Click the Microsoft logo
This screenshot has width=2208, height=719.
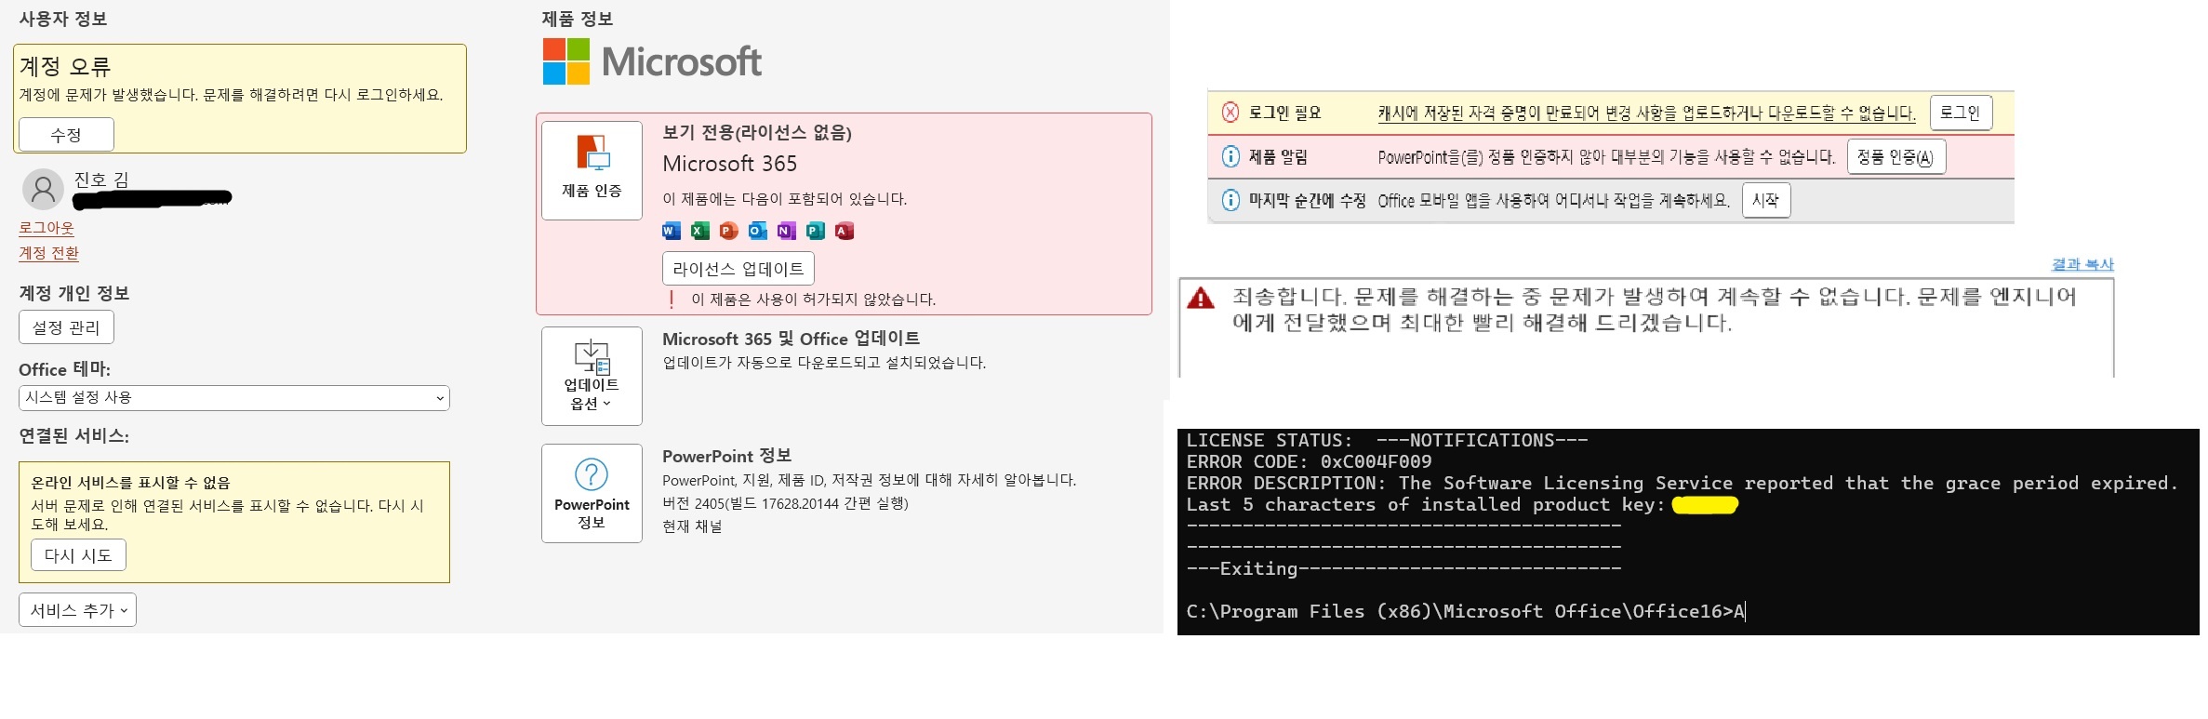(x=653, y=61)
